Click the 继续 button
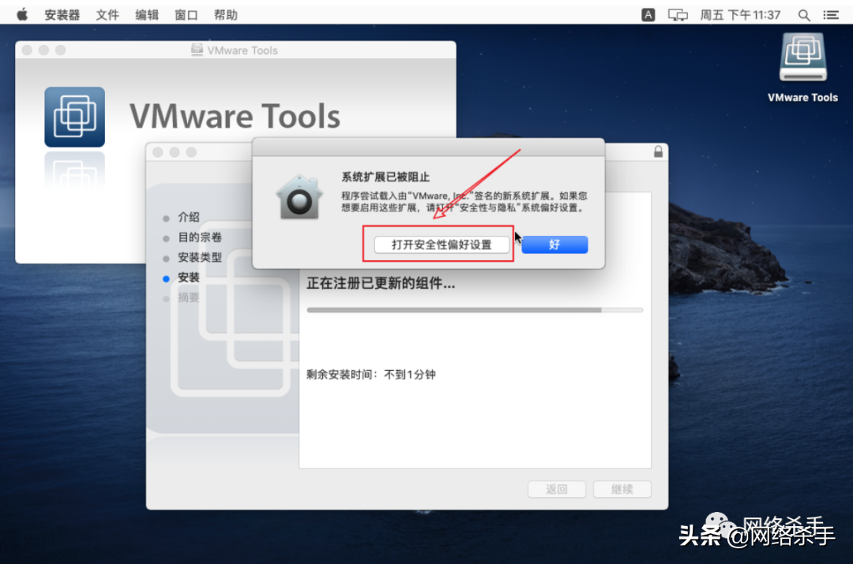The image size is (853, 564). [x=622, y=489]
